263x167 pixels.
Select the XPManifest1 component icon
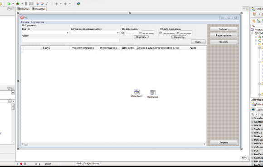click(x=136, y=92)
